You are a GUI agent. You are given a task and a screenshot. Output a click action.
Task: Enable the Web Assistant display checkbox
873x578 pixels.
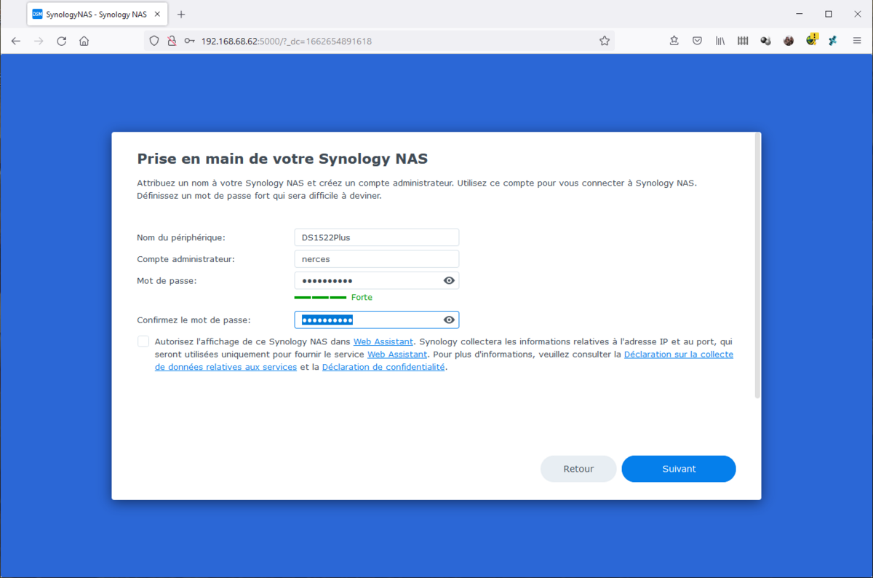coord(143,341)
